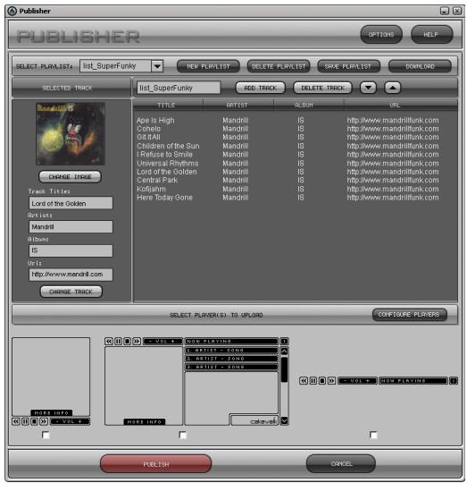Click fast-forward on the middle player
Viewport: 467px width, 483px height.
(x=137, y=342)
